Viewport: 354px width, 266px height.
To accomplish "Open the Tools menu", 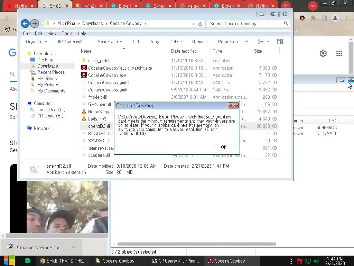I will 67,33.
